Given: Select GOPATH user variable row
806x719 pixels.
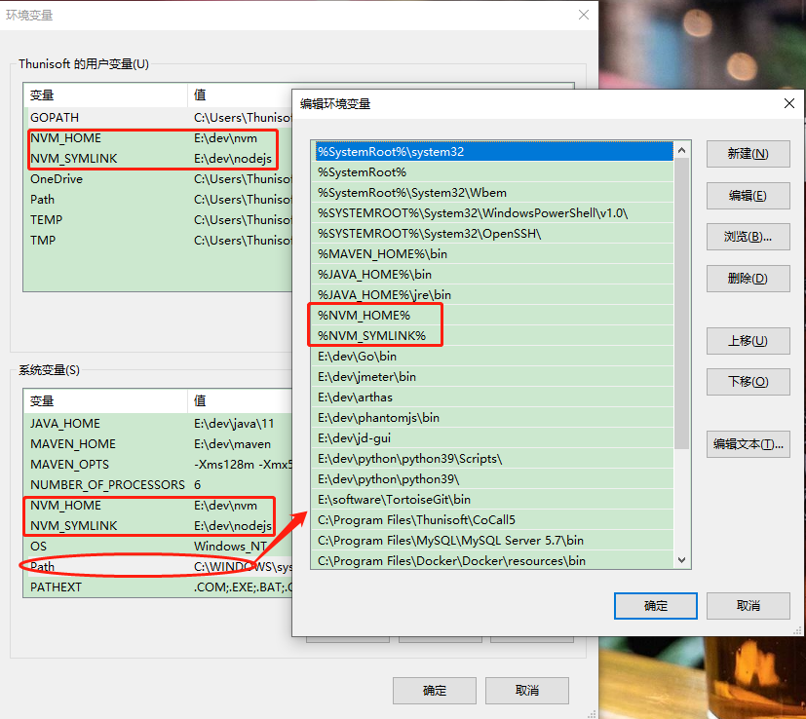Looking at the screenshot, I should pos(158,118).
